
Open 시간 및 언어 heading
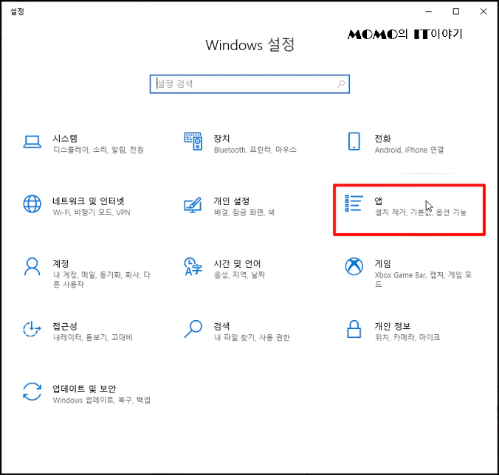tap(237, 263)
